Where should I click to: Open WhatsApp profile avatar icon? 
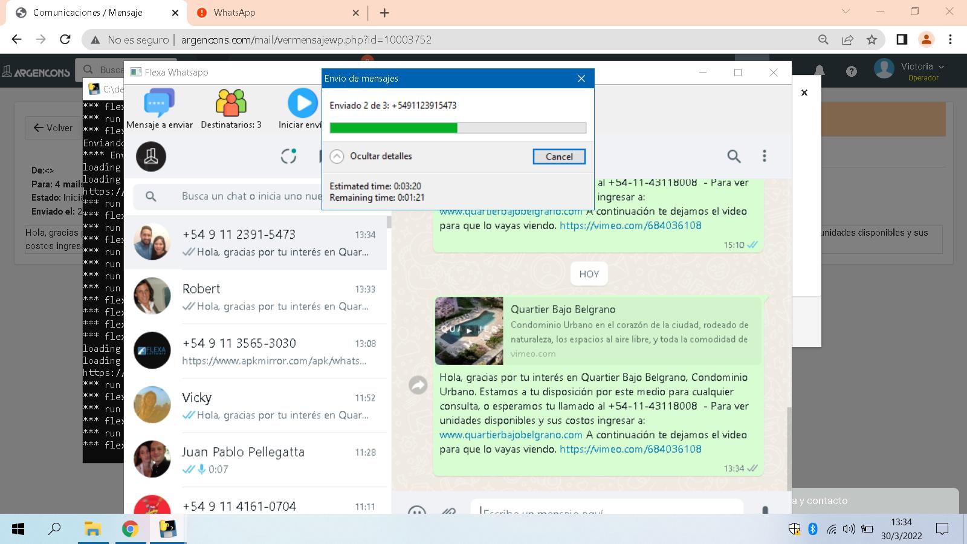click(151, 157)
